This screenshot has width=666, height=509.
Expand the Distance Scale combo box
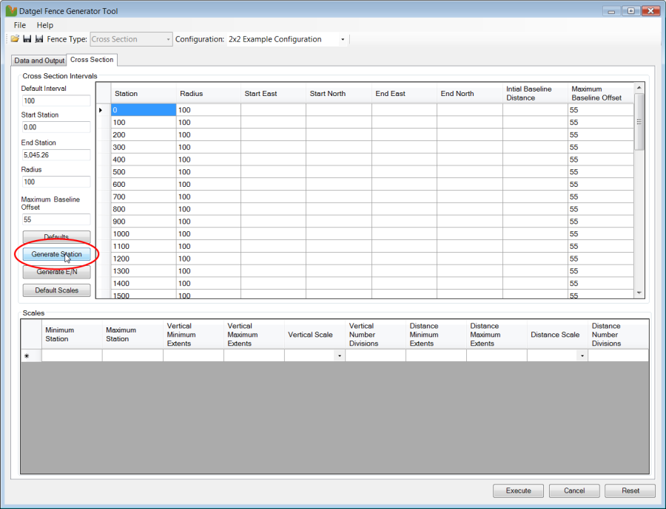tap(582, 356)
